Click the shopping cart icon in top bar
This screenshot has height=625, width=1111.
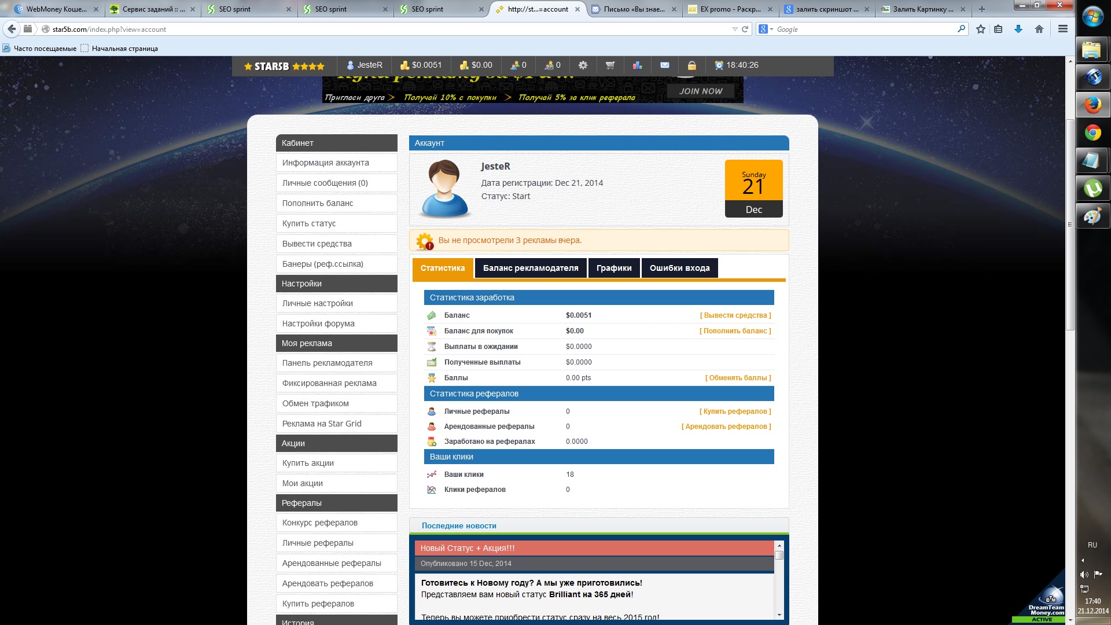[x=610, y=65]
